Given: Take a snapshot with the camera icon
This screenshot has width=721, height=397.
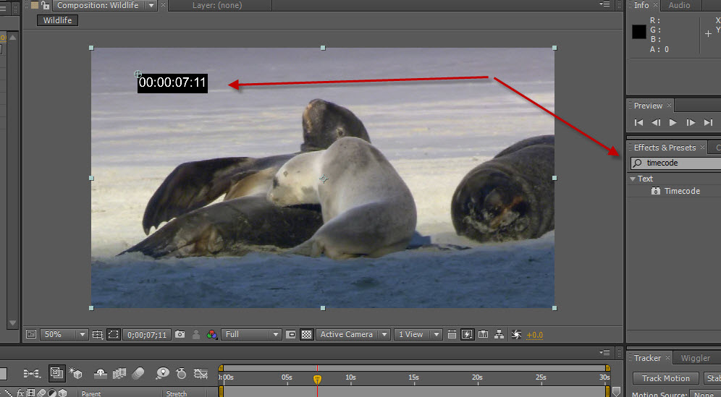Looking at the screenshot, I should [180, 335].
